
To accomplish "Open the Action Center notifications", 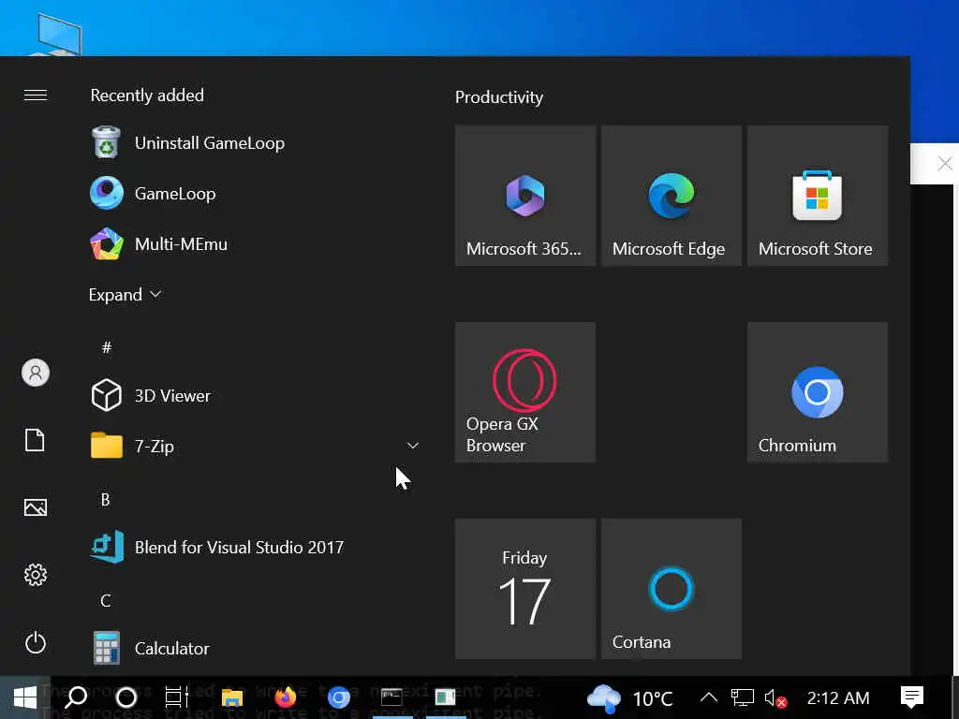I will tap(911, 697).
